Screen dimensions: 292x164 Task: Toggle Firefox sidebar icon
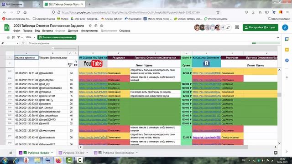[267, 12]
